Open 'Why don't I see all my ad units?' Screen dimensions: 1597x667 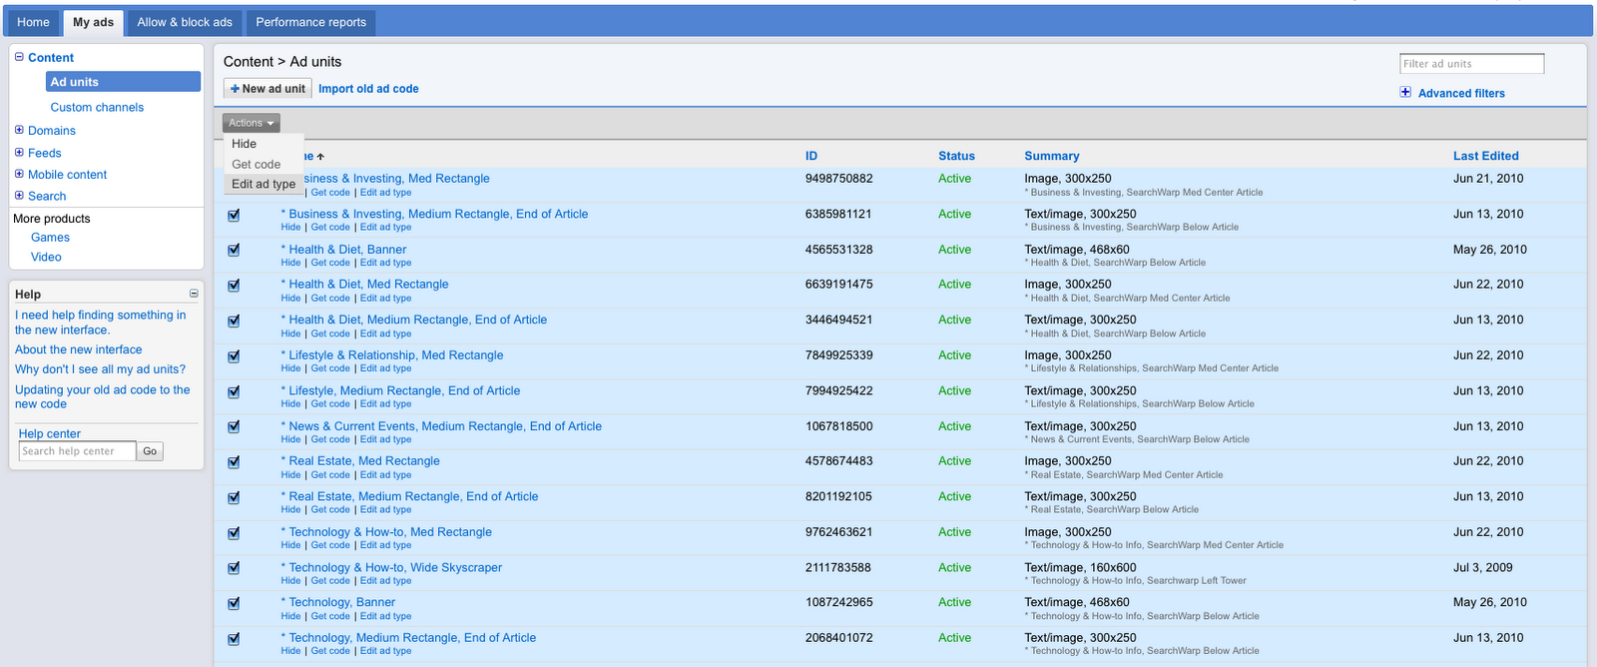tap(100, 369)
